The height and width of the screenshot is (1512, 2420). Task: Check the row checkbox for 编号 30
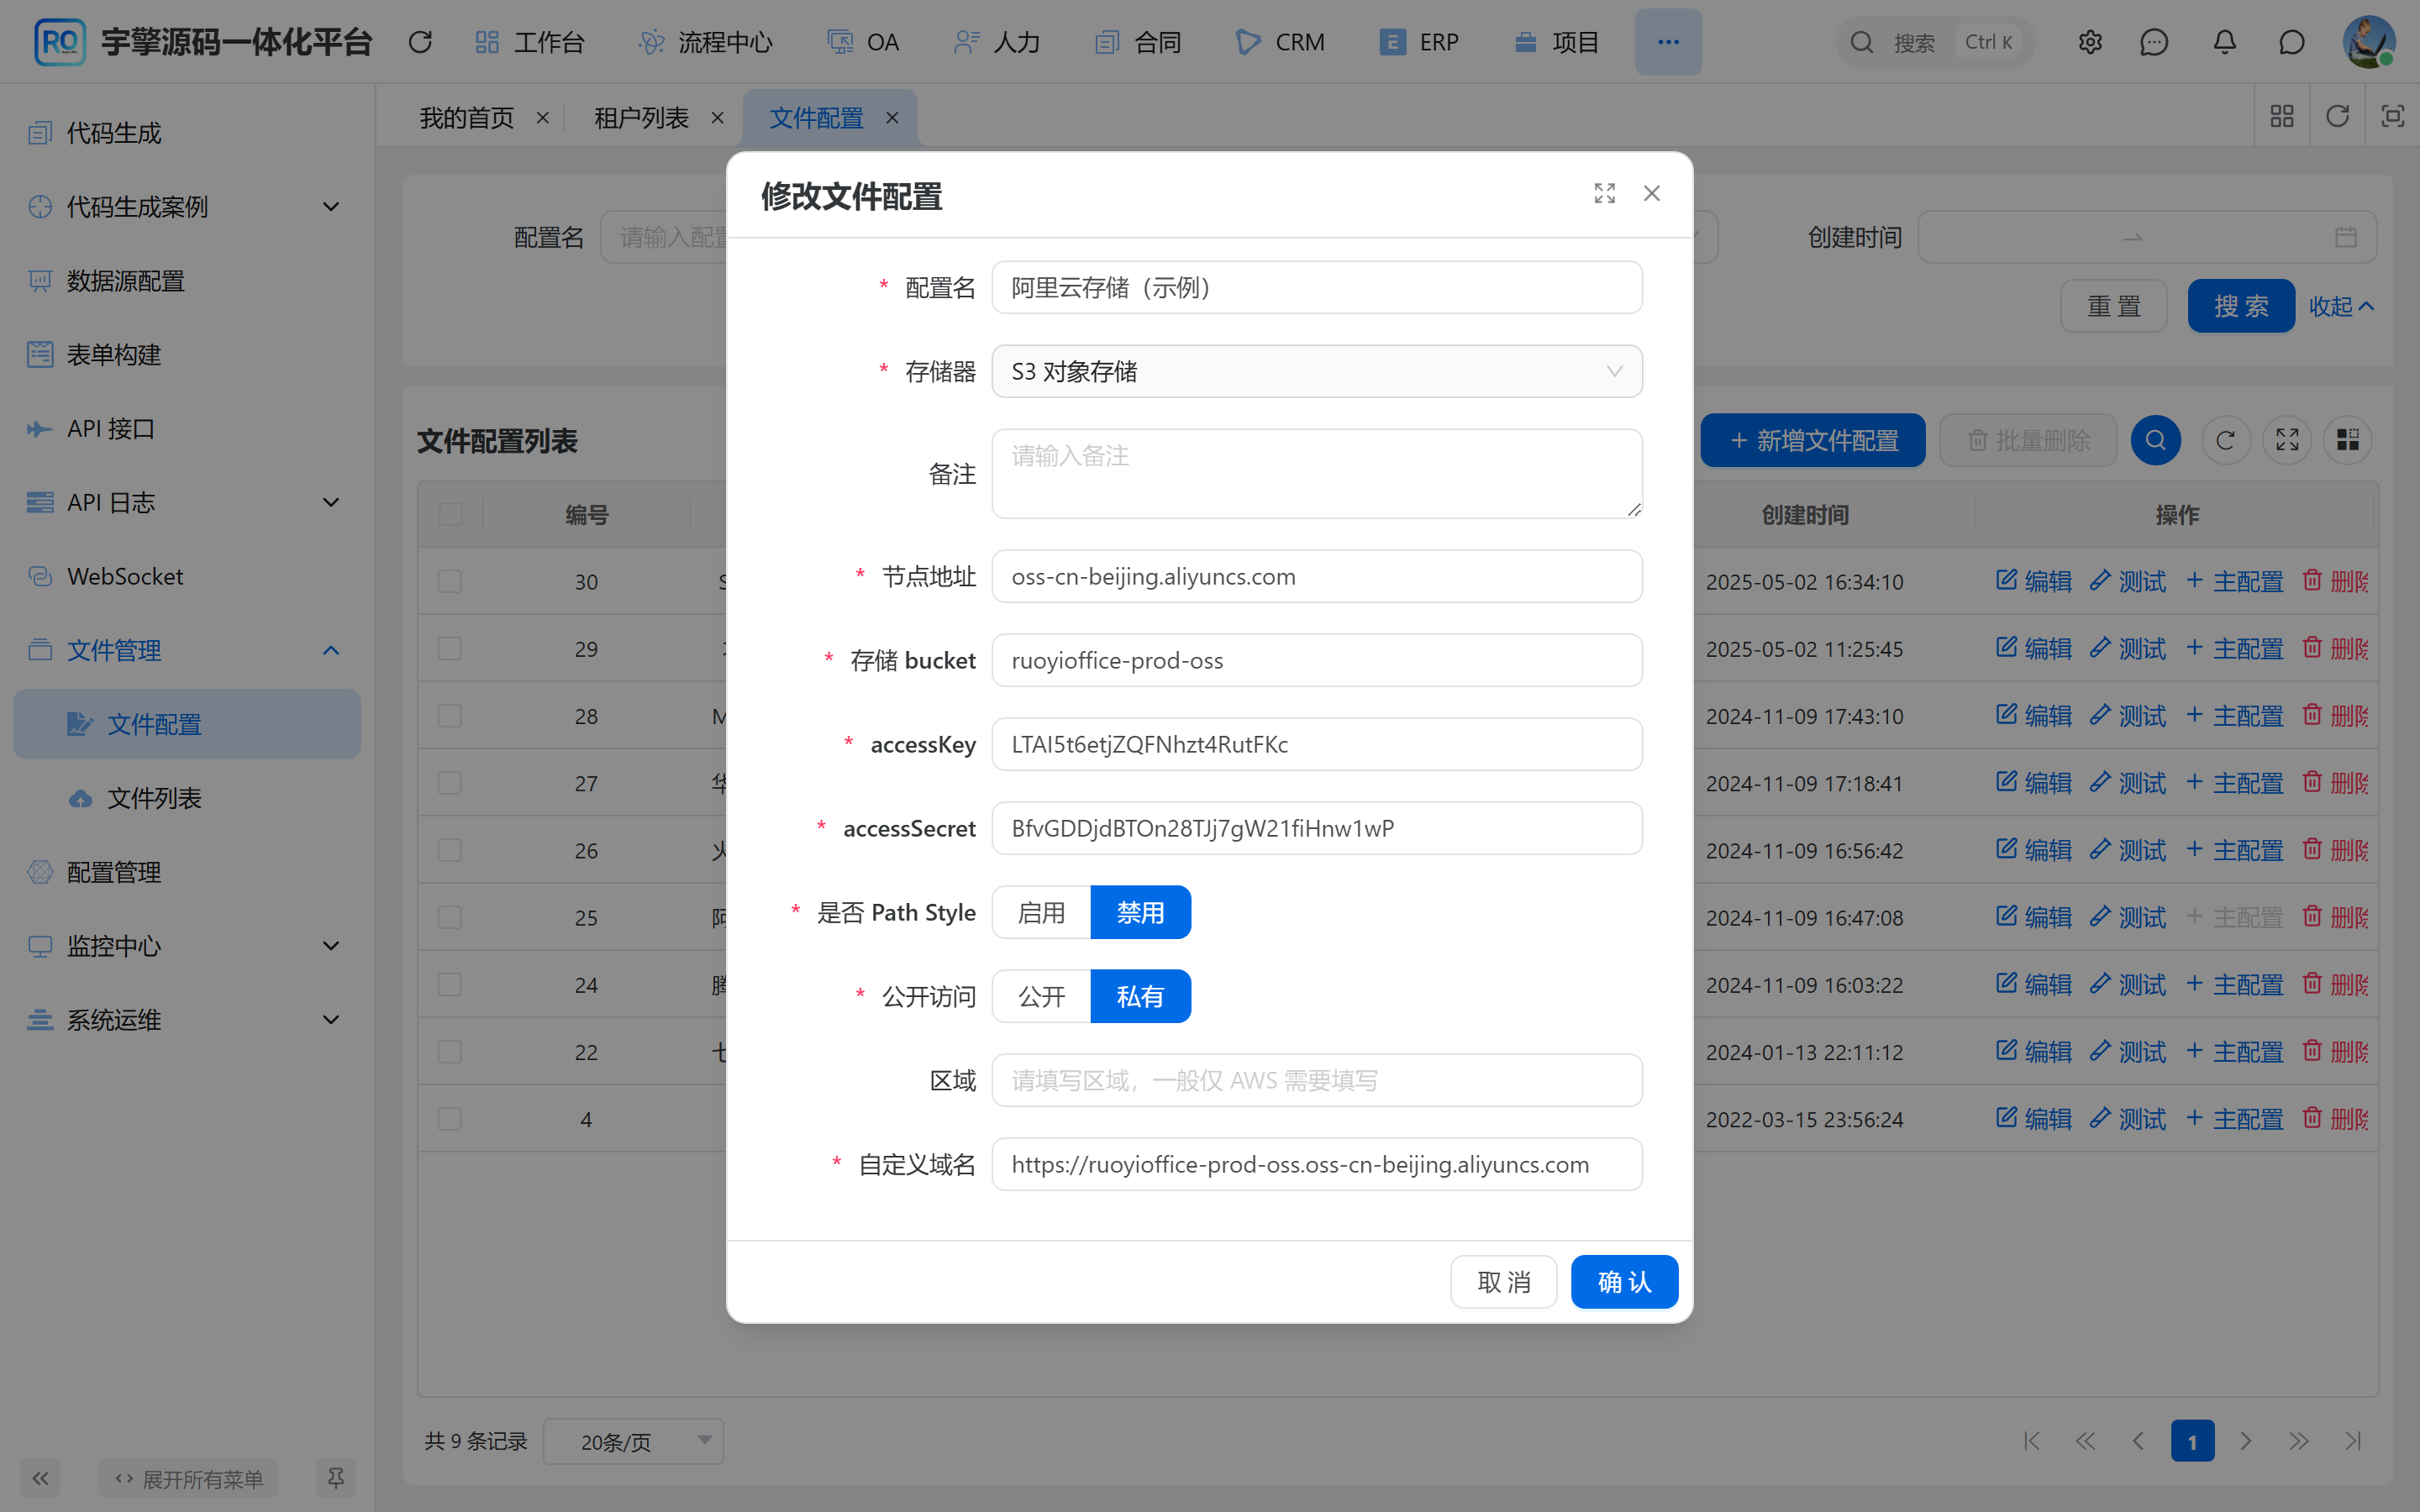tap(450, 581)
